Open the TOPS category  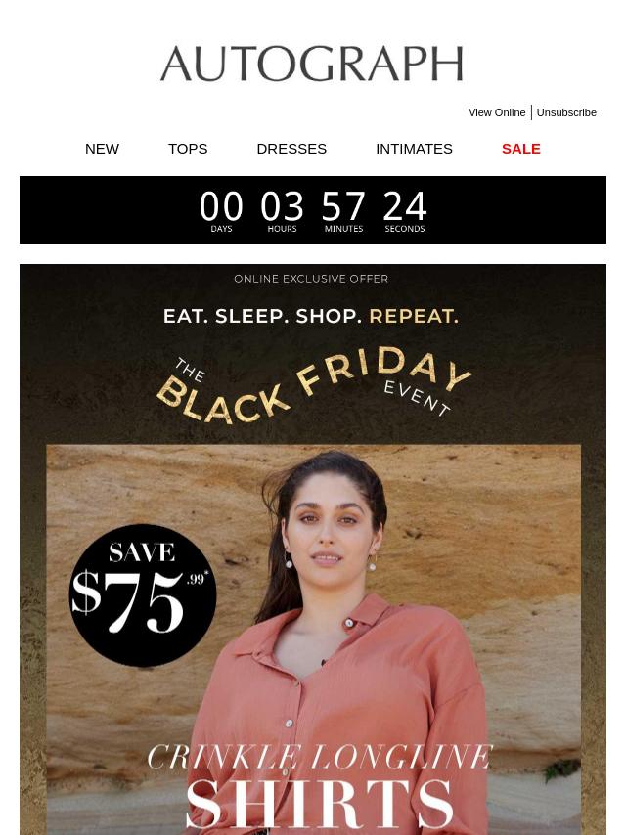[x=188, y=149]
